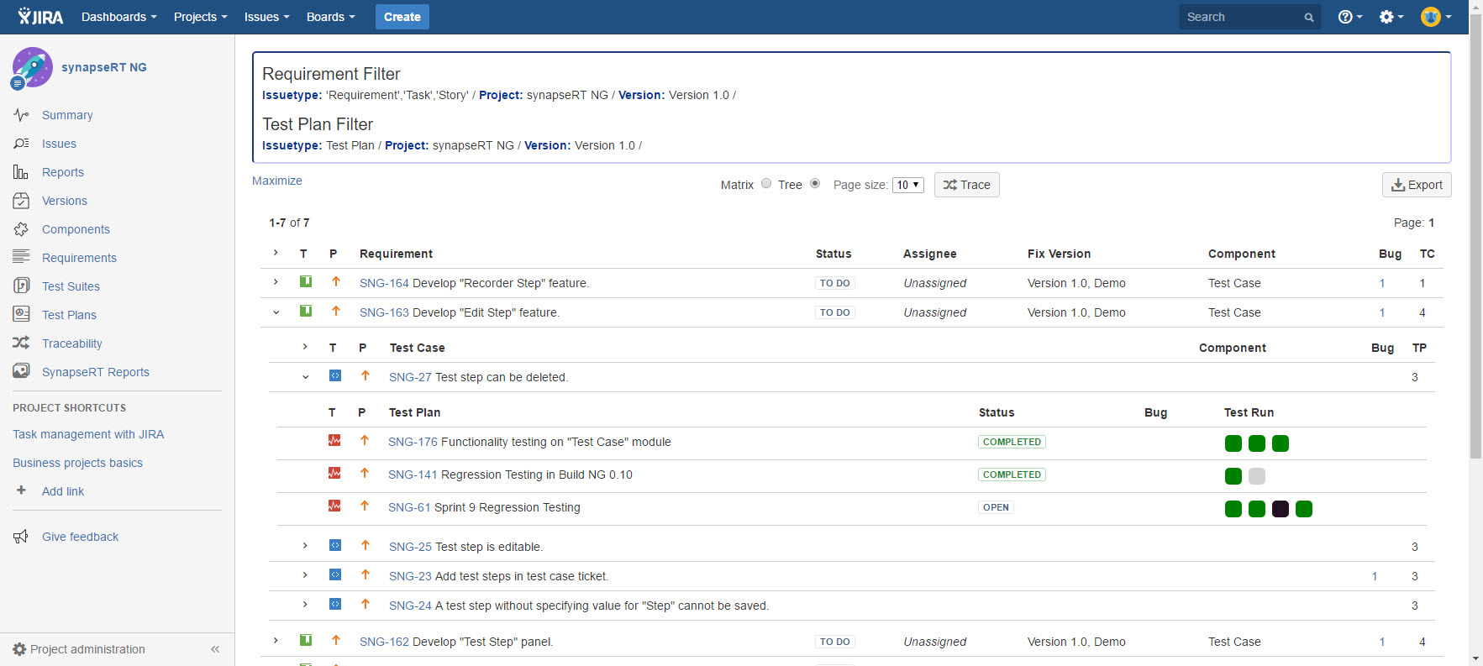1483x666 pixels.
Task: Click the requirement type icon for SNG-164
Action: [306, 282]
